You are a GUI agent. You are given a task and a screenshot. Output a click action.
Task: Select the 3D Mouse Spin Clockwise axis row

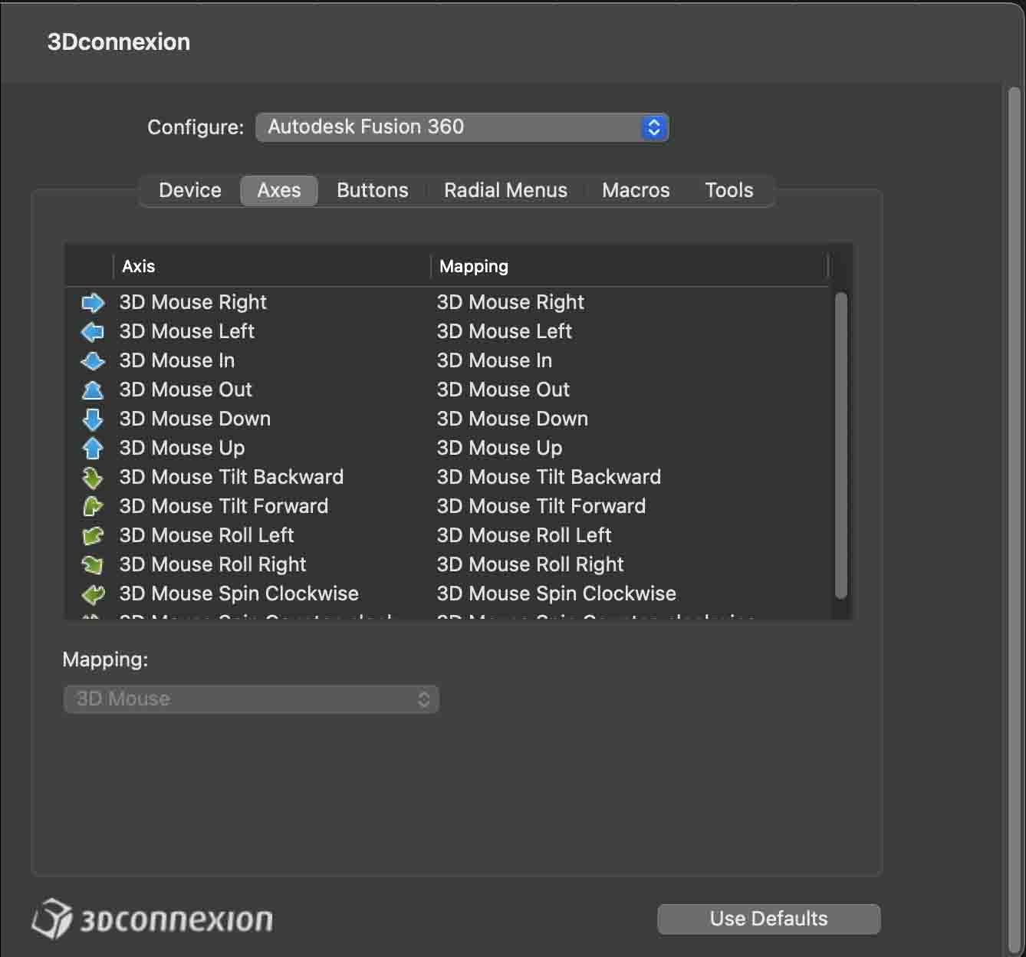(x=448, y=594)
